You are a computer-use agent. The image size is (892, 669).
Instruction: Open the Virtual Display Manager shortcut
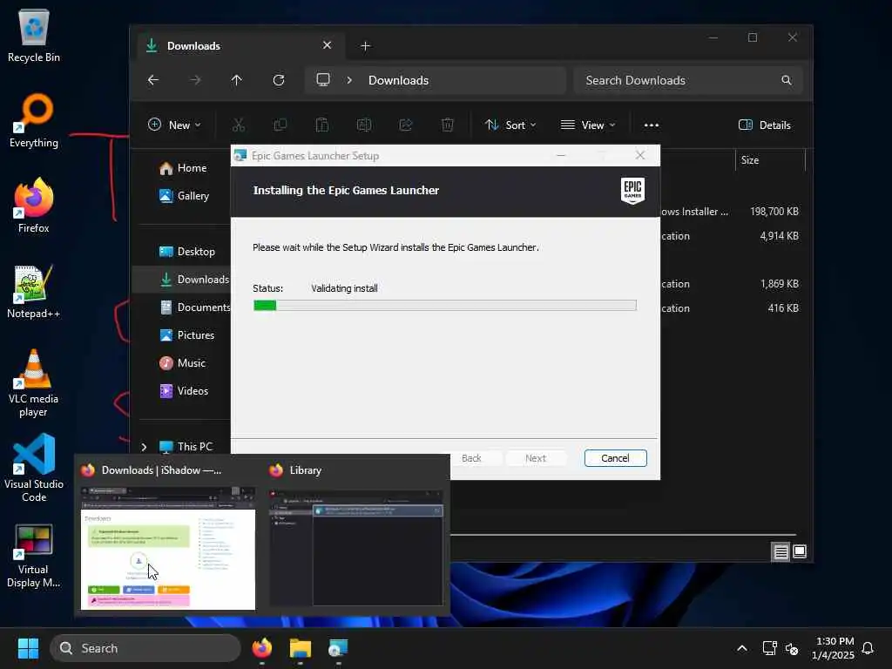34,557
